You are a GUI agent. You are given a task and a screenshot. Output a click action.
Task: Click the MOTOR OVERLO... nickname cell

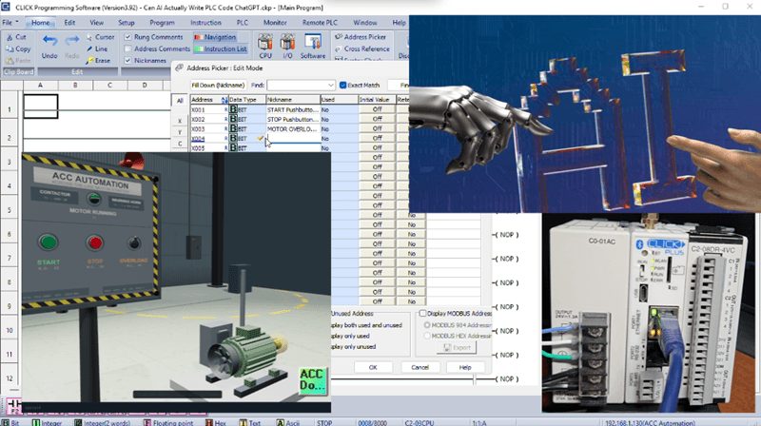[293, 129]
